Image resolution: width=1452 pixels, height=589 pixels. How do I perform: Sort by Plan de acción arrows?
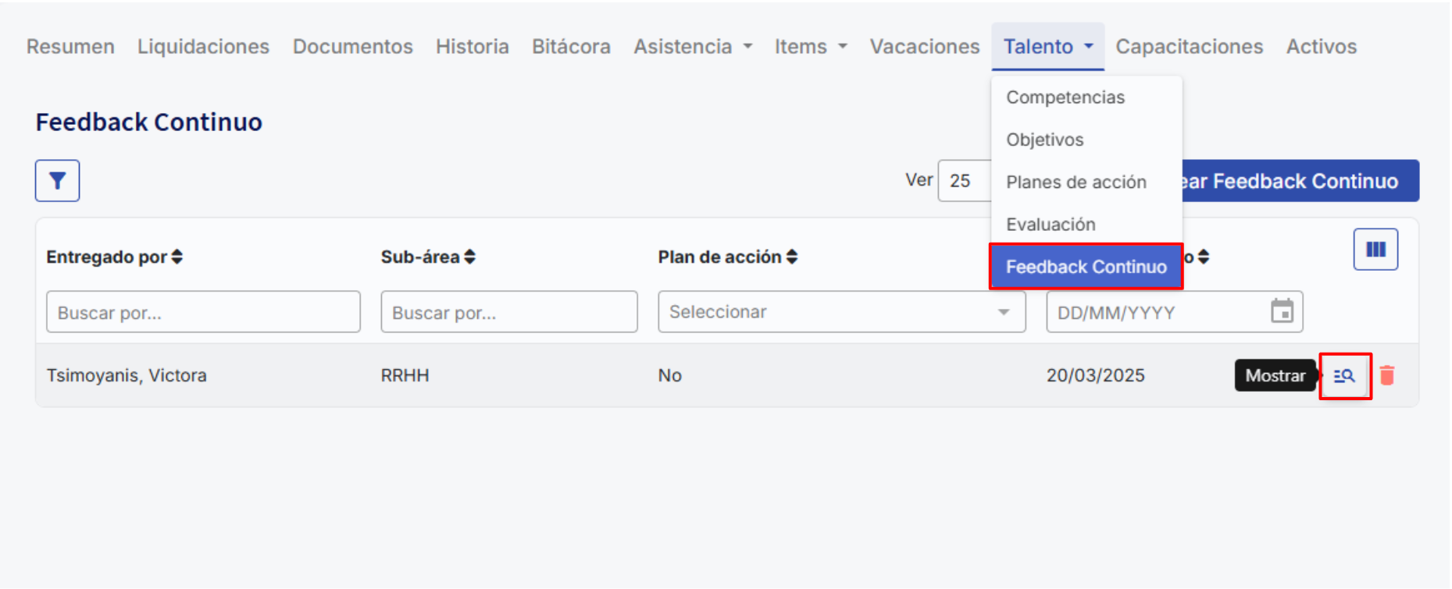tap(792, 257)
